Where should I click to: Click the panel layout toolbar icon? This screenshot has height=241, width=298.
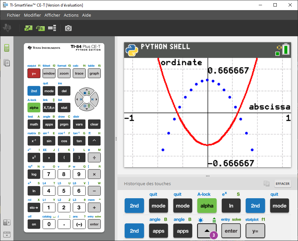coord(52,28)
